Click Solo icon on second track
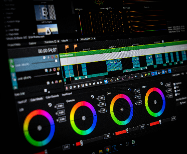The height and width of the screenshot is (154, 187). 58,69
